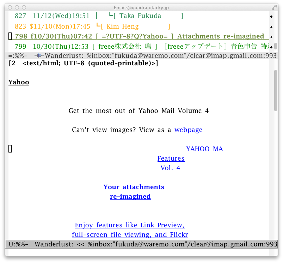Screen dimensions: 283x263
Task: Click the summary mode line folder name after the plug
Action: (x=161, y=56)
